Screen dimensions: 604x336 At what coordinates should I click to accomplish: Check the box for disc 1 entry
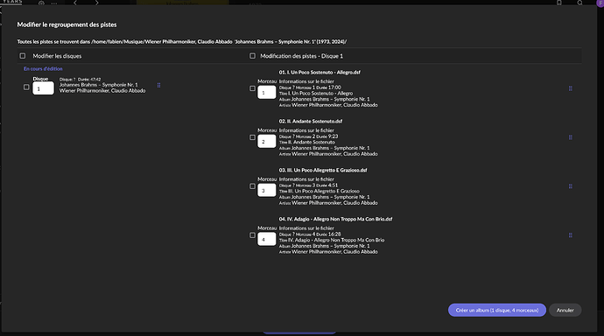(26, 87)
